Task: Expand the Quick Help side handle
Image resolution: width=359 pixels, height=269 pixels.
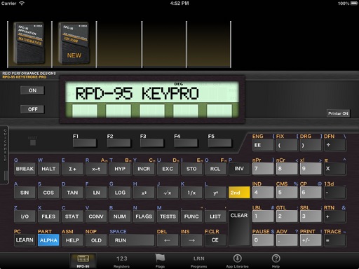Action: click(5, 156)
